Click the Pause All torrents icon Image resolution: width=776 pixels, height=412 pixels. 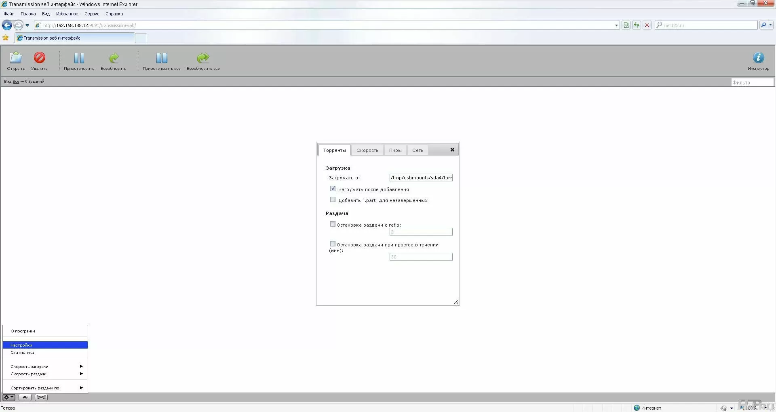[161, 58]
